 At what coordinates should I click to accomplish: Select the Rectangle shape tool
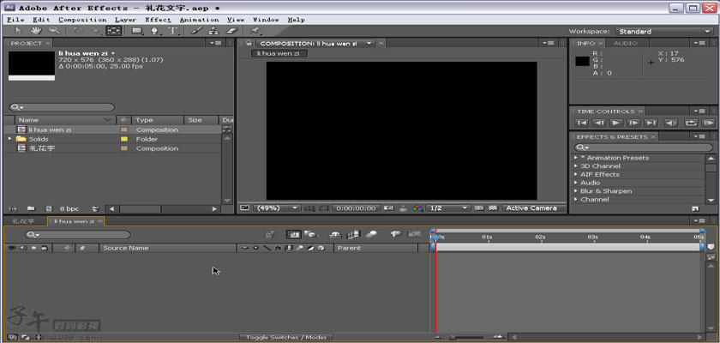pos(137,31)
